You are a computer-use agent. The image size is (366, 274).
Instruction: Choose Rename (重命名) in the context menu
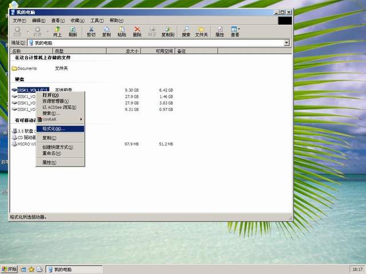(51, 153)
